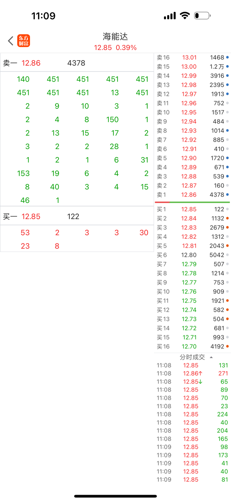Select the 买10 12.76 row
This screenshot has width=231, height=502.
[x=192, y=292]
